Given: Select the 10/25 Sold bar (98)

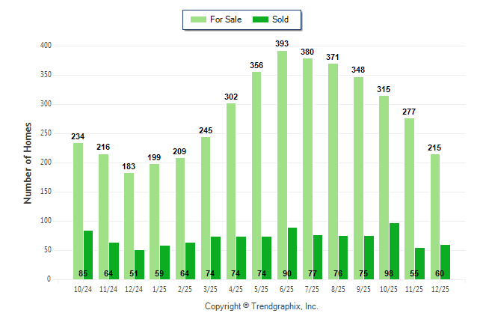Looking at the screenshot, I should pos(394,251).
